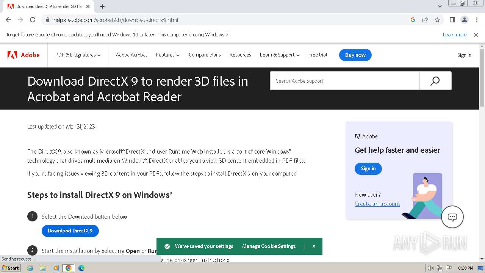This screenshot has height=273, width=485.
Task: Expand PDF & E-signatures menu
Action: (78, 55)
